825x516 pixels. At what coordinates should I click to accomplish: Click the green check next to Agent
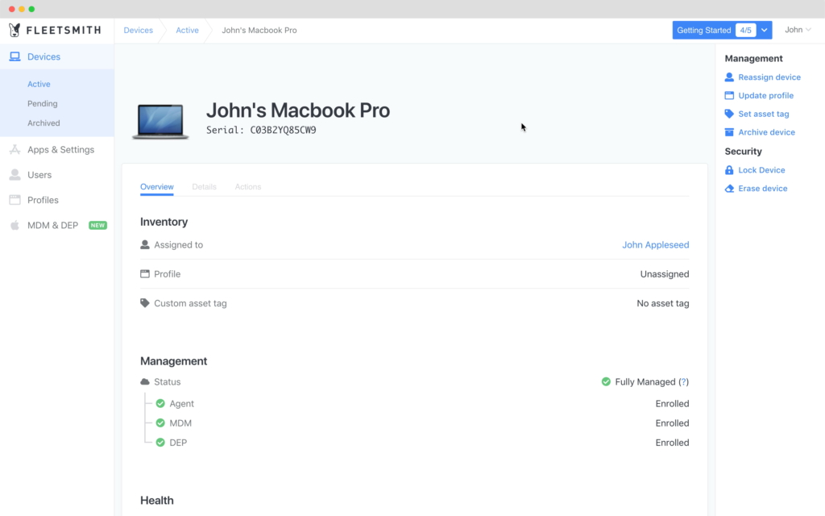point(160,404)
